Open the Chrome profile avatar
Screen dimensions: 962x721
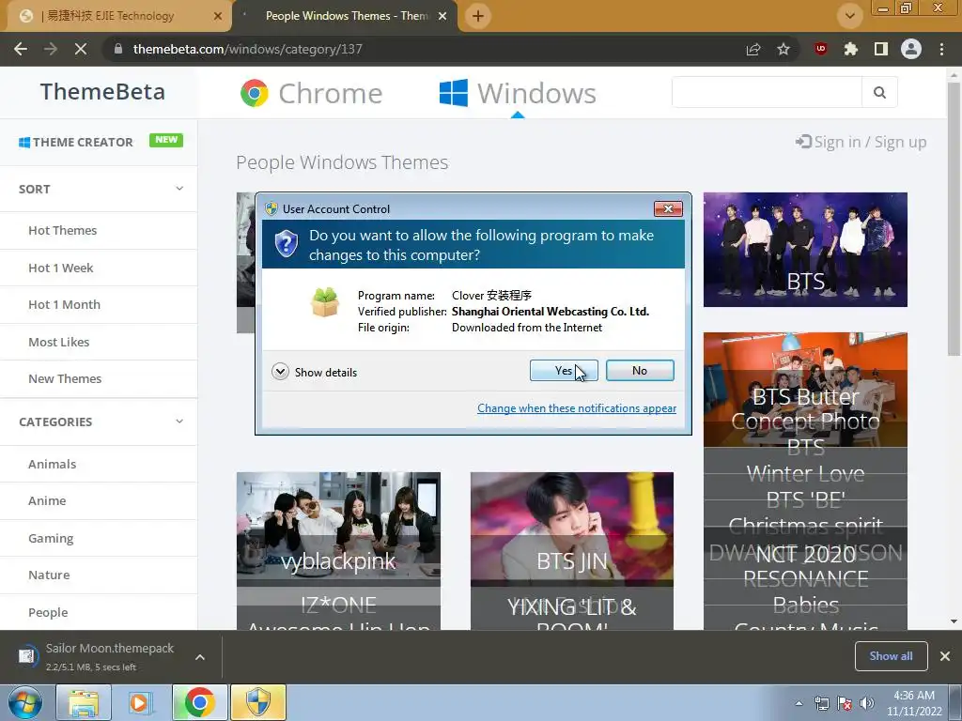911,49
